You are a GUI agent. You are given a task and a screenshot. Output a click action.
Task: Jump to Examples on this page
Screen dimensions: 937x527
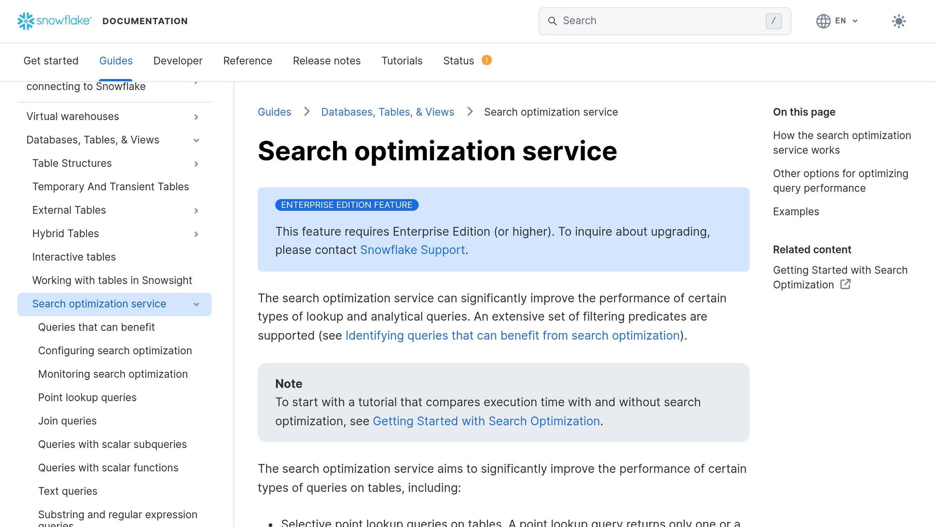[796, 211]
